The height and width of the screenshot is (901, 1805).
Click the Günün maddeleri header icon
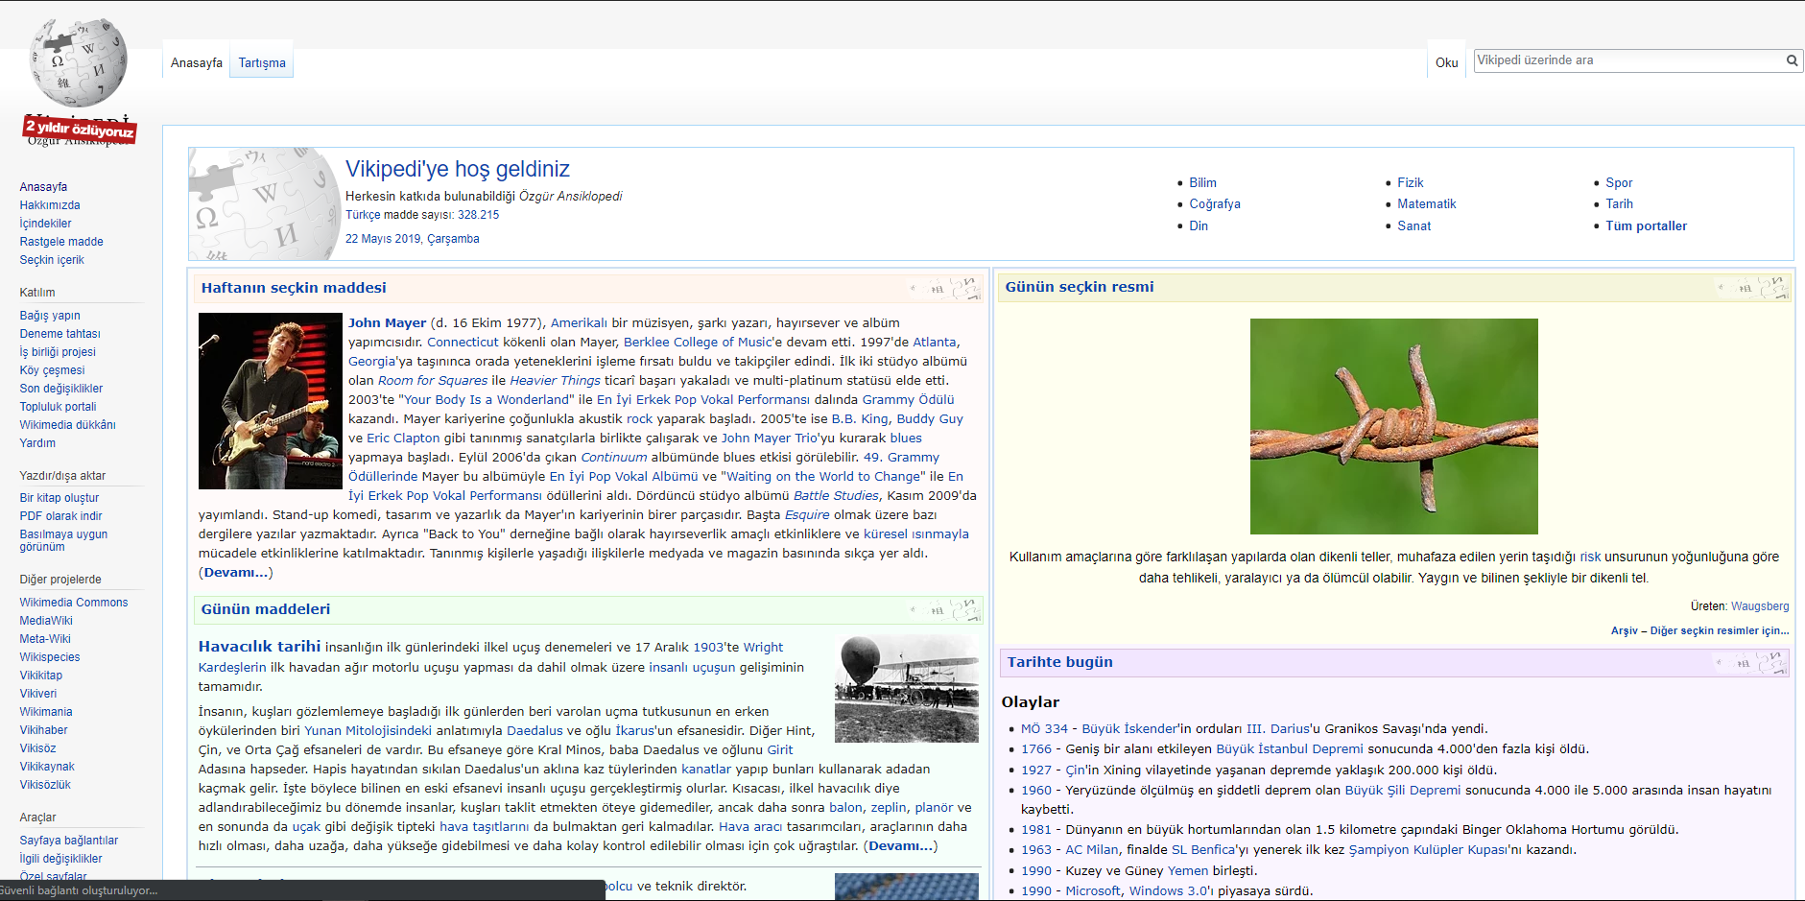click(x=945, y=609)
